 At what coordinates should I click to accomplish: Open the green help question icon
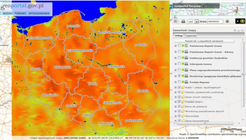point(227,21)
